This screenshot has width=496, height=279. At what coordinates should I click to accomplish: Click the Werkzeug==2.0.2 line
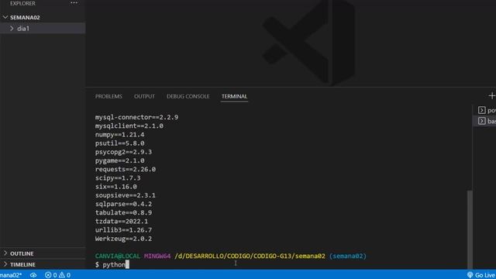(x=123, y=239)
